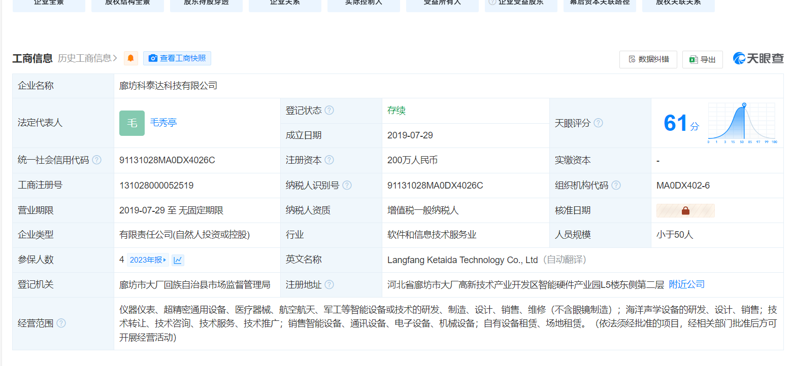Open legal representative 毛秀亭 link
The image size is (792, 366).
click(163, 123)
